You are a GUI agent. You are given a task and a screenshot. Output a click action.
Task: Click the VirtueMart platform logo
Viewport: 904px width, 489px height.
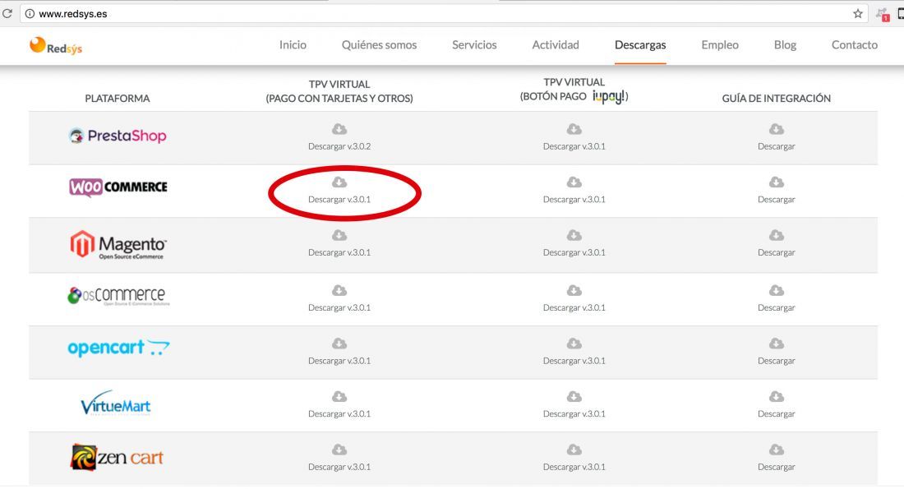pyautogui.click(x=116, y=403)
